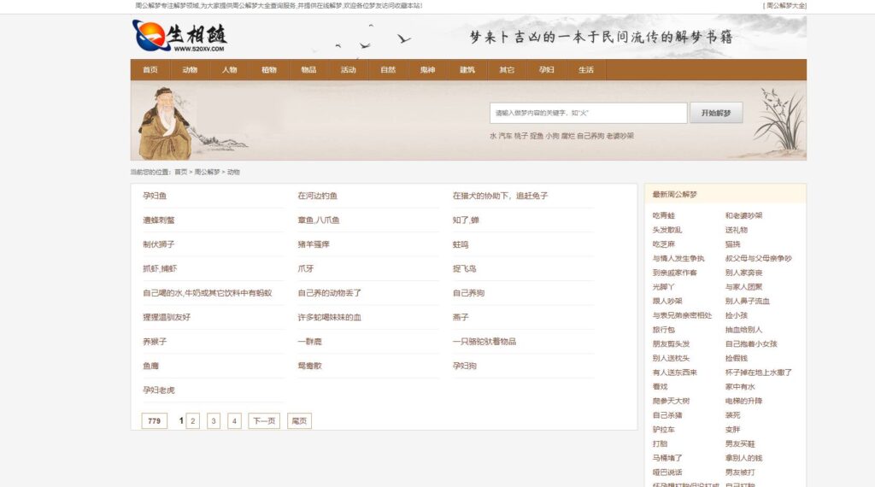Image resolution: width=875 pixels, height=487 pixels.
Task: Open the 孕妇鱼 dream entry
Action: (155, 196)
